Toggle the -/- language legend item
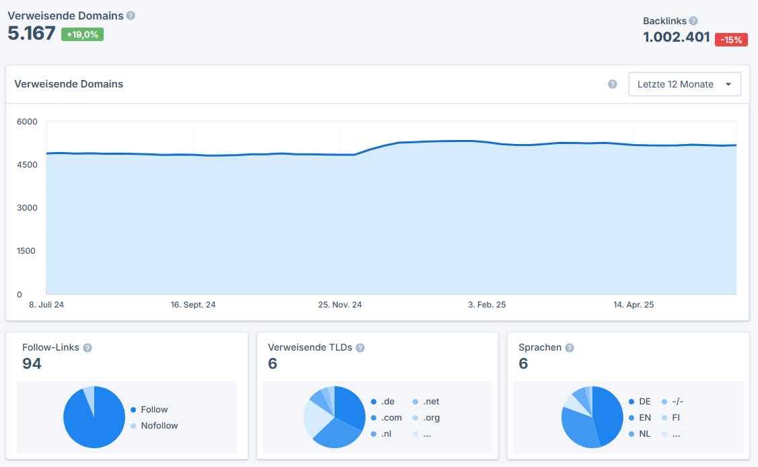This screenshot has height=467, width=758. click(x=673, y=401)
